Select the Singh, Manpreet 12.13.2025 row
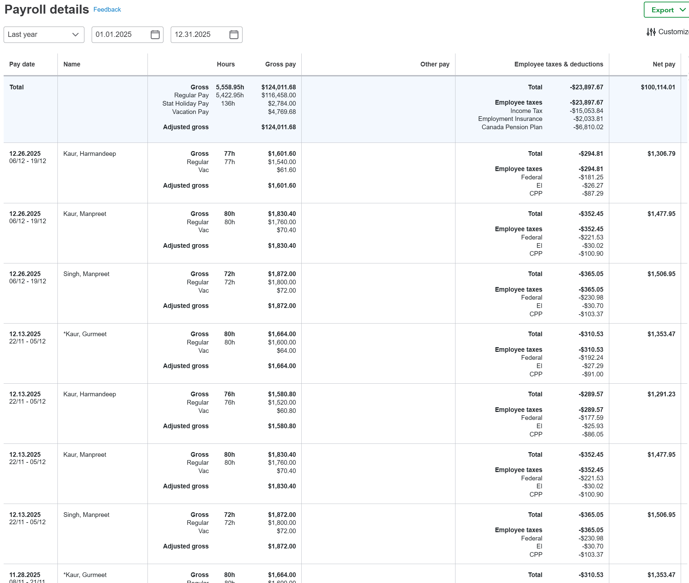 point(86,515)
